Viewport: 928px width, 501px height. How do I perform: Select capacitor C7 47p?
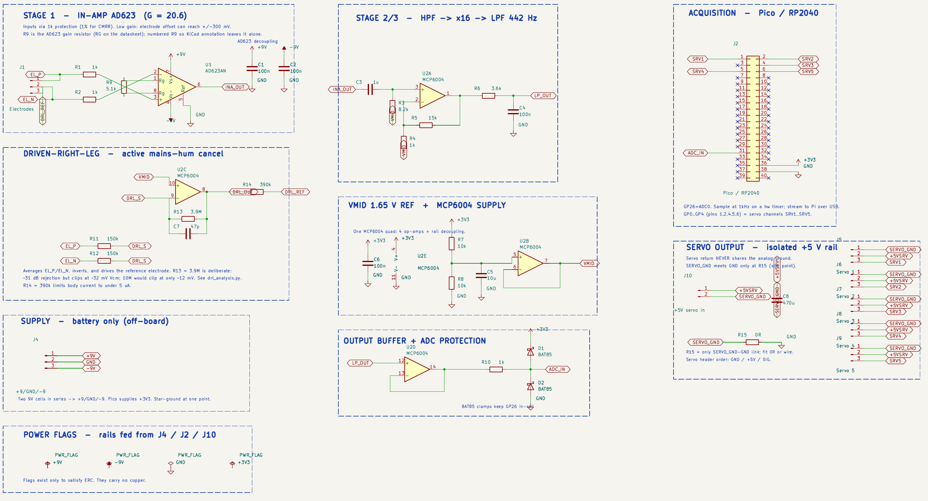[x=188, y=234]
